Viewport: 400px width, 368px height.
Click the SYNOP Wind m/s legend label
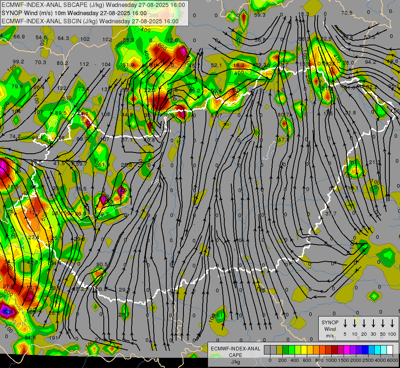(x=330, y=329)
